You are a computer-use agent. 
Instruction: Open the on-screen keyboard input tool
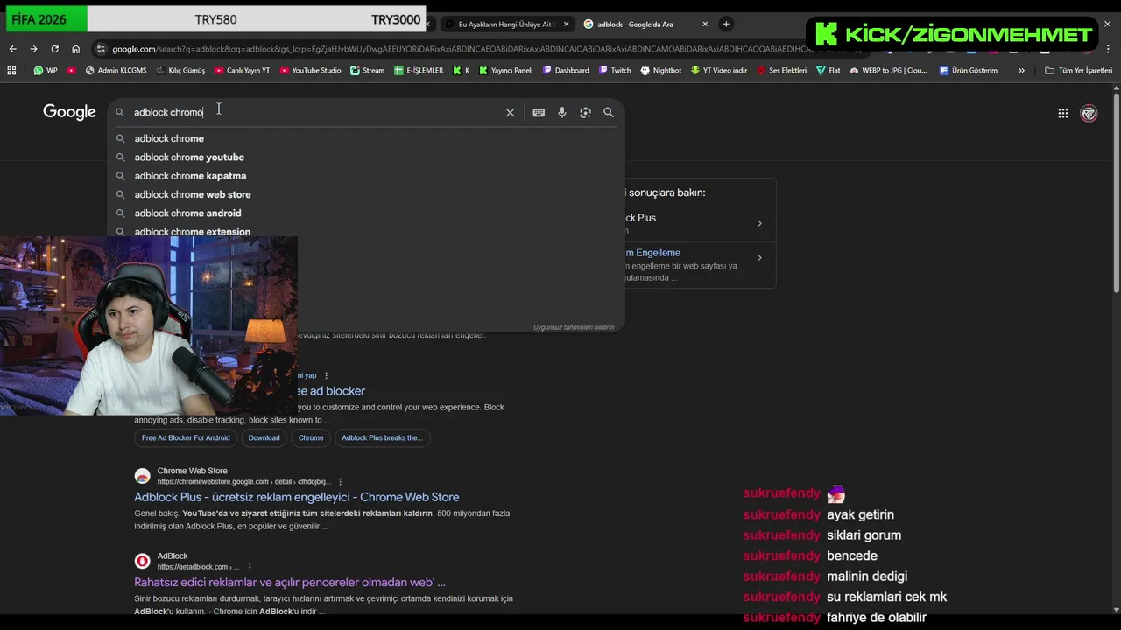pyautogui.click(x=539, y=112)
